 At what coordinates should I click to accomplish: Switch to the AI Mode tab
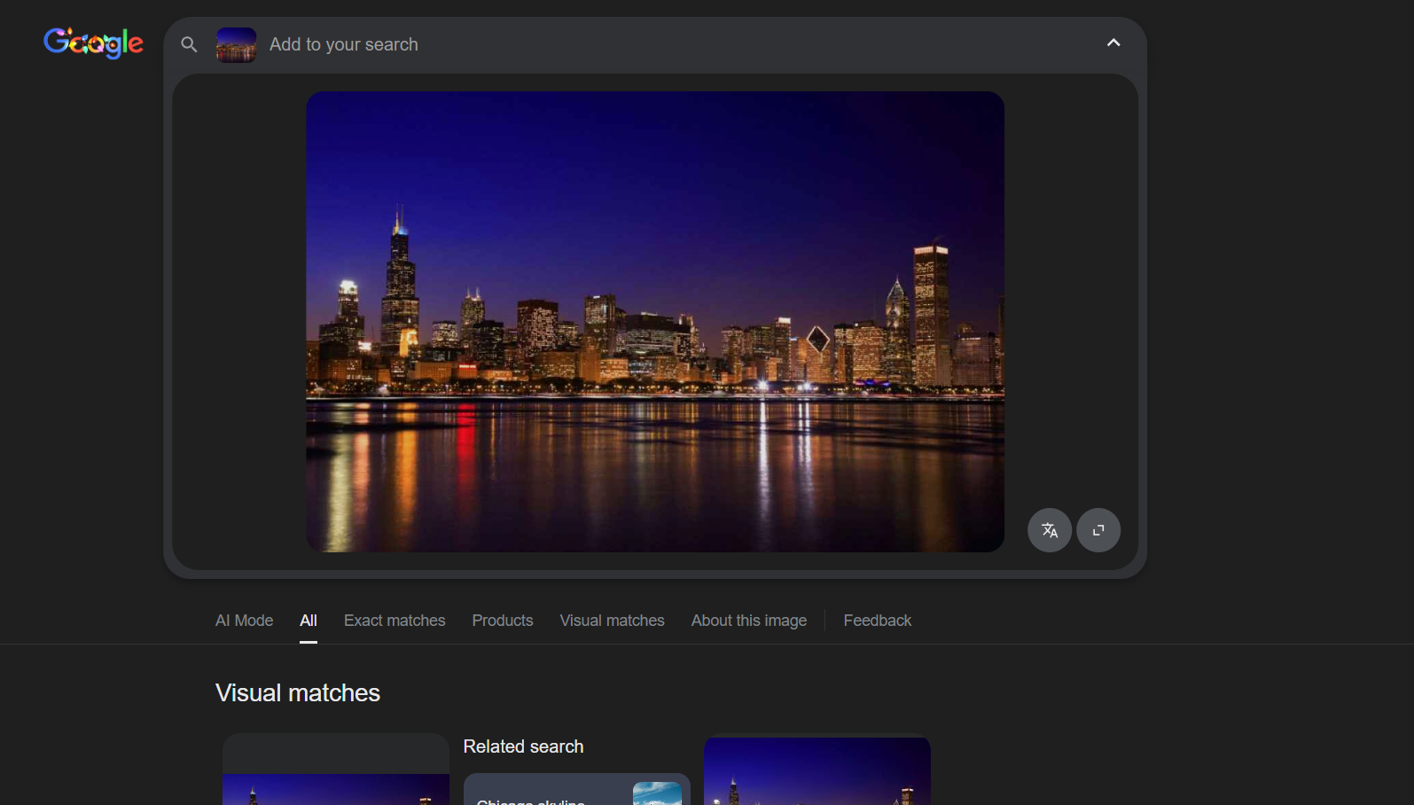click(244, 621)
